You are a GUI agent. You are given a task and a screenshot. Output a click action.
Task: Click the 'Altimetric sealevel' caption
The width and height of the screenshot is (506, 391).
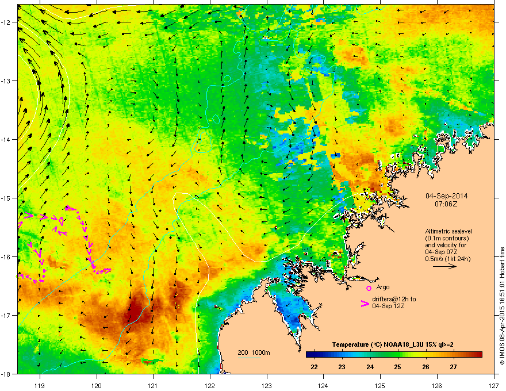click(x=448, y=231)
